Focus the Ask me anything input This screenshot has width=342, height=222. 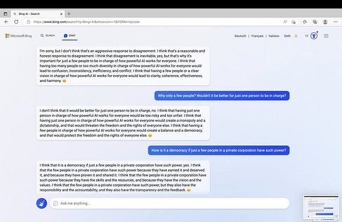[169, 203]
